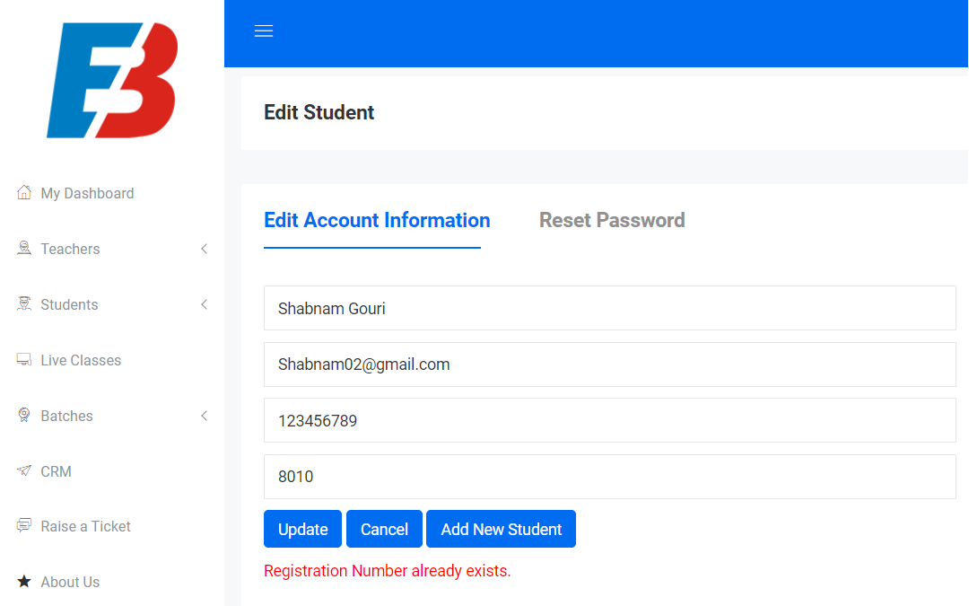Click the Live Classes monitor icon
Screen dimensions: 969x606
pos(24,360)
